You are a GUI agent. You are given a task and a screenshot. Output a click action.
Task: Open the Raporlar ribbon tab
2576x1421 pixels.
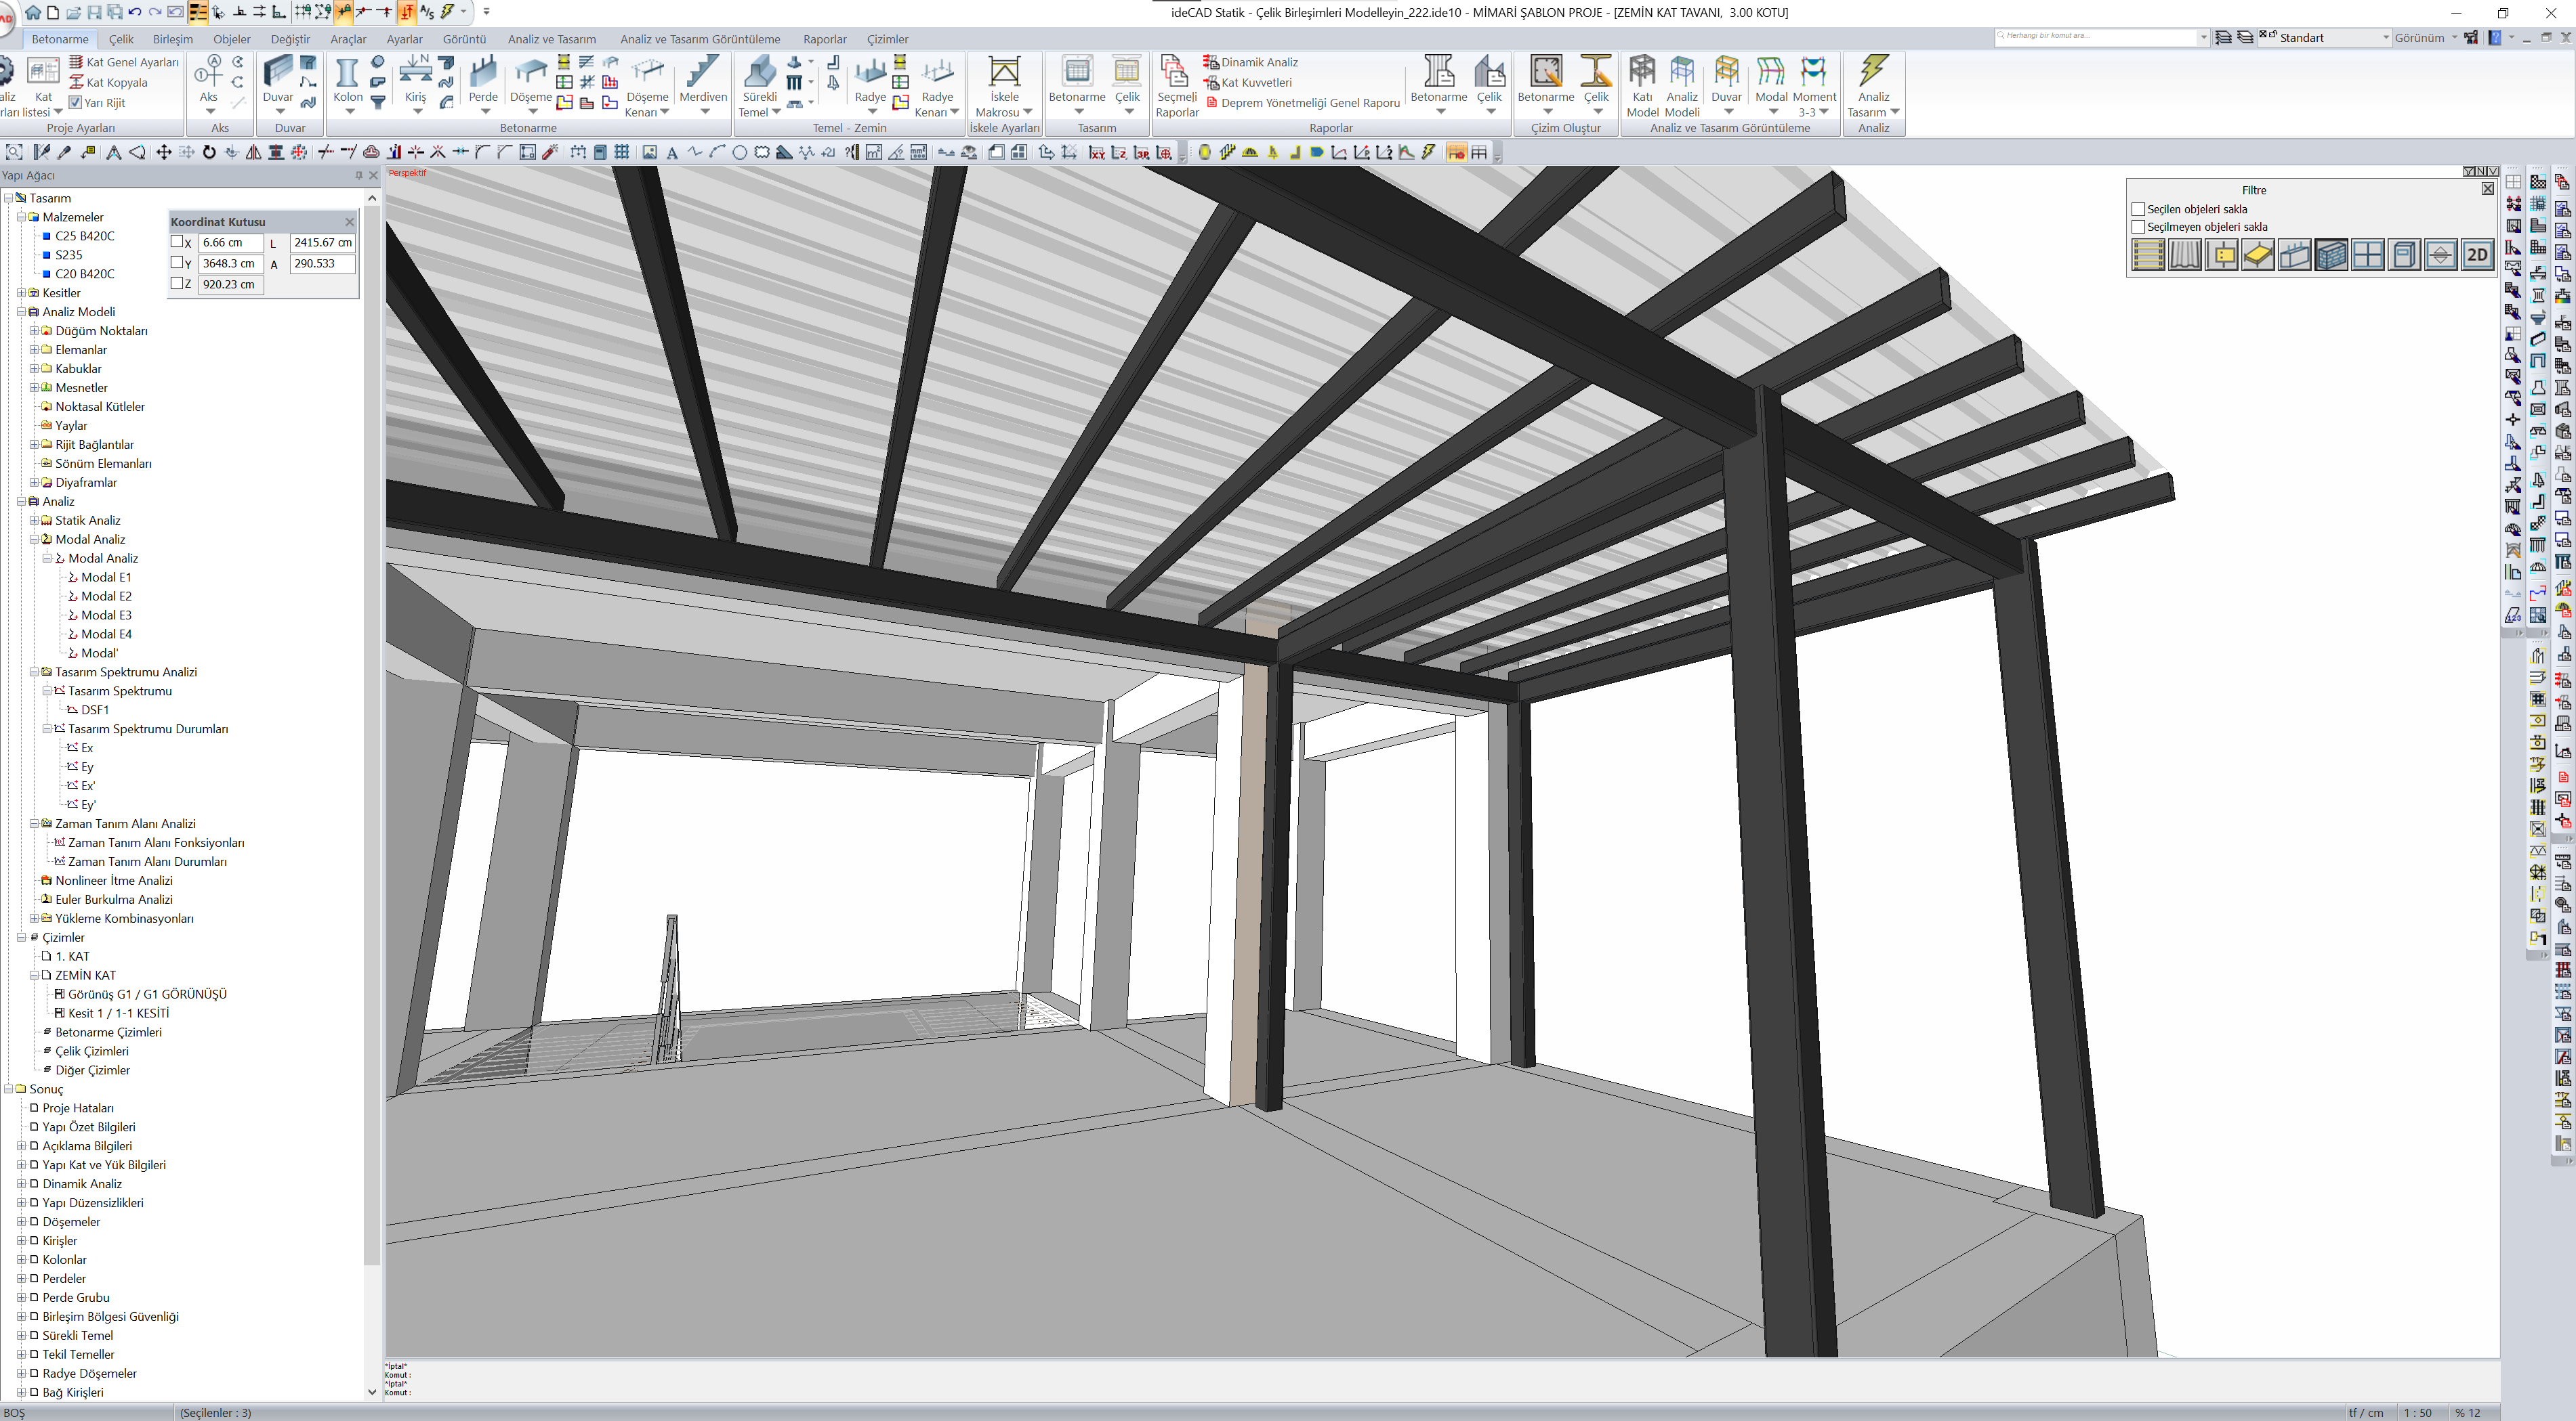824,39
